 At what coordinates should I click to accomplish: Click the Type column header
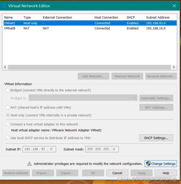(x=32, y=17)
